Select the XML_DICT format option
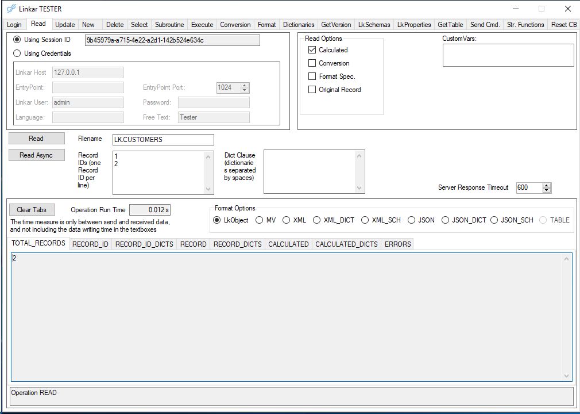This screenshot has width=580, height=414. [316, 220]
